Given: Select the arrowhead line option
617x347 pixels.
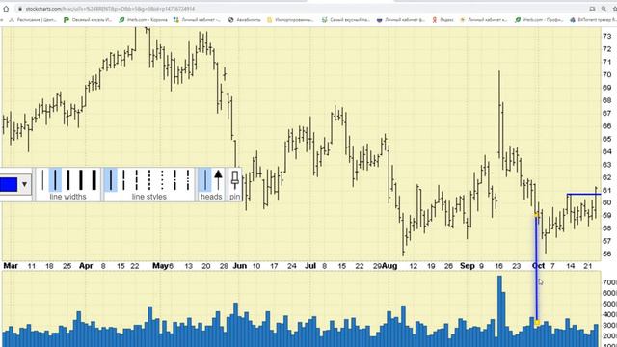Looking at the screenshot, I should [x=218, y=180].
